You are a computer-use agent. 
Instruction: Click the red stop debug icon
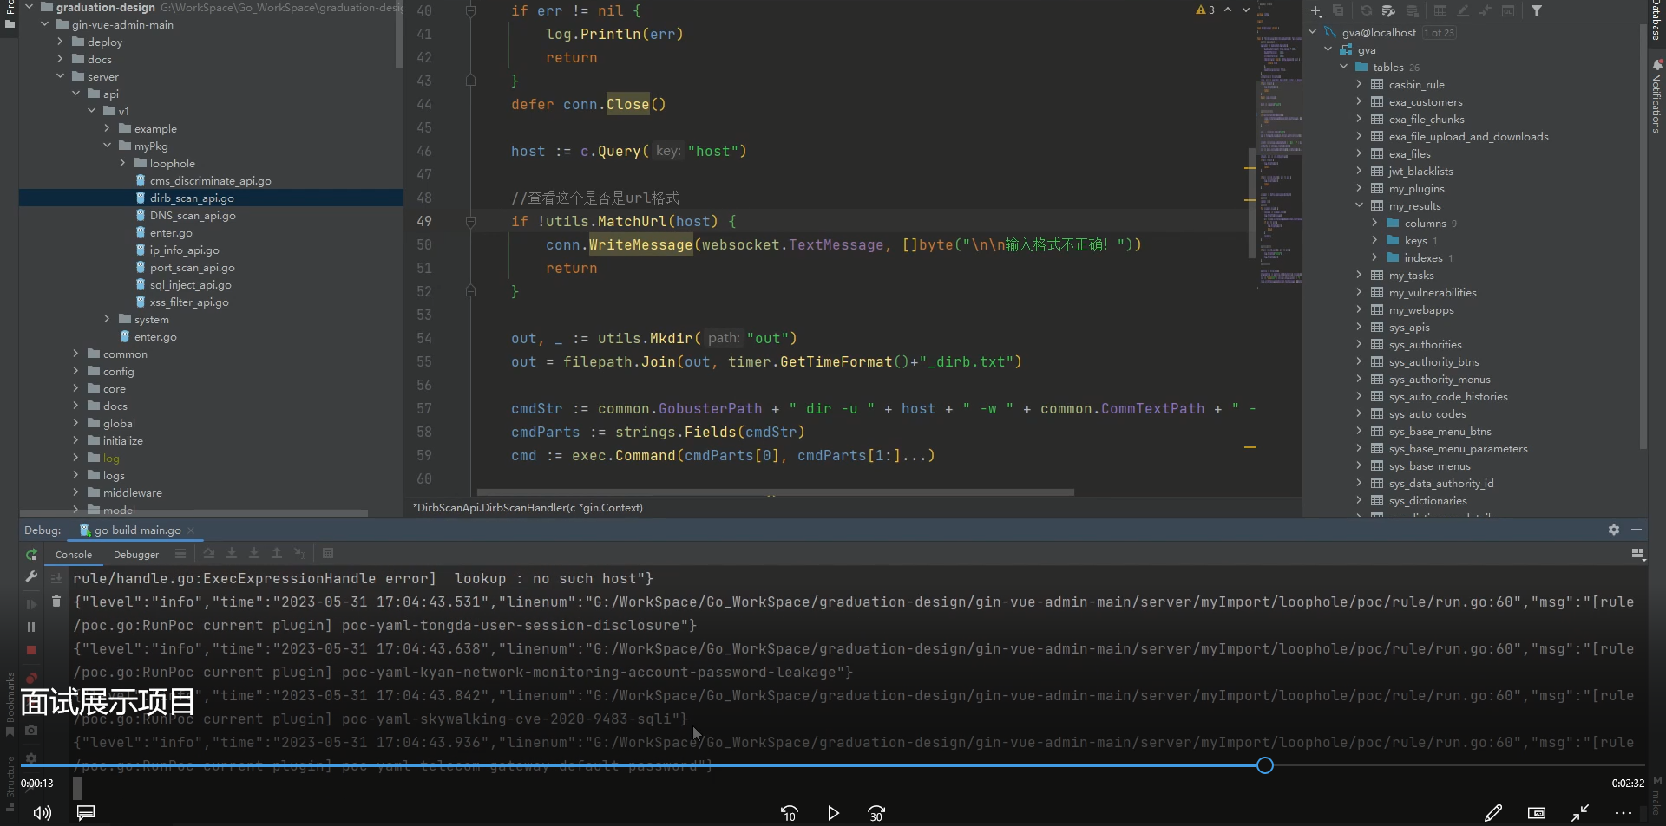tap(31, 650)
